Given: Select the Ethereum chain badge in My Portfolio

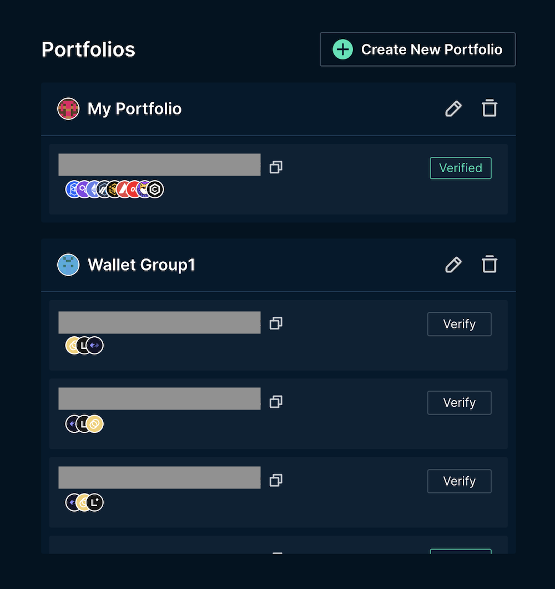Looking at the screenshot, I should pos(93,189).
